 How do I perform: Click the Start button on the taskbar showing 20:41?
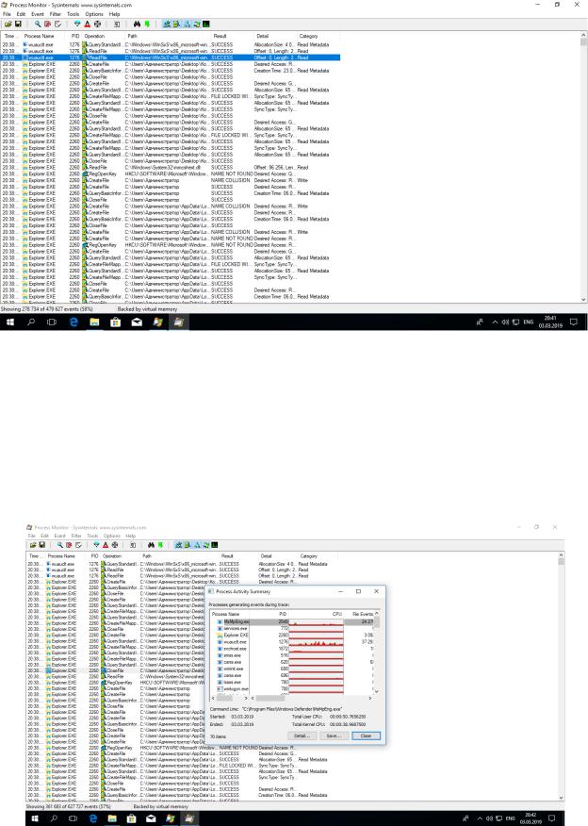[x=10, y=322]
